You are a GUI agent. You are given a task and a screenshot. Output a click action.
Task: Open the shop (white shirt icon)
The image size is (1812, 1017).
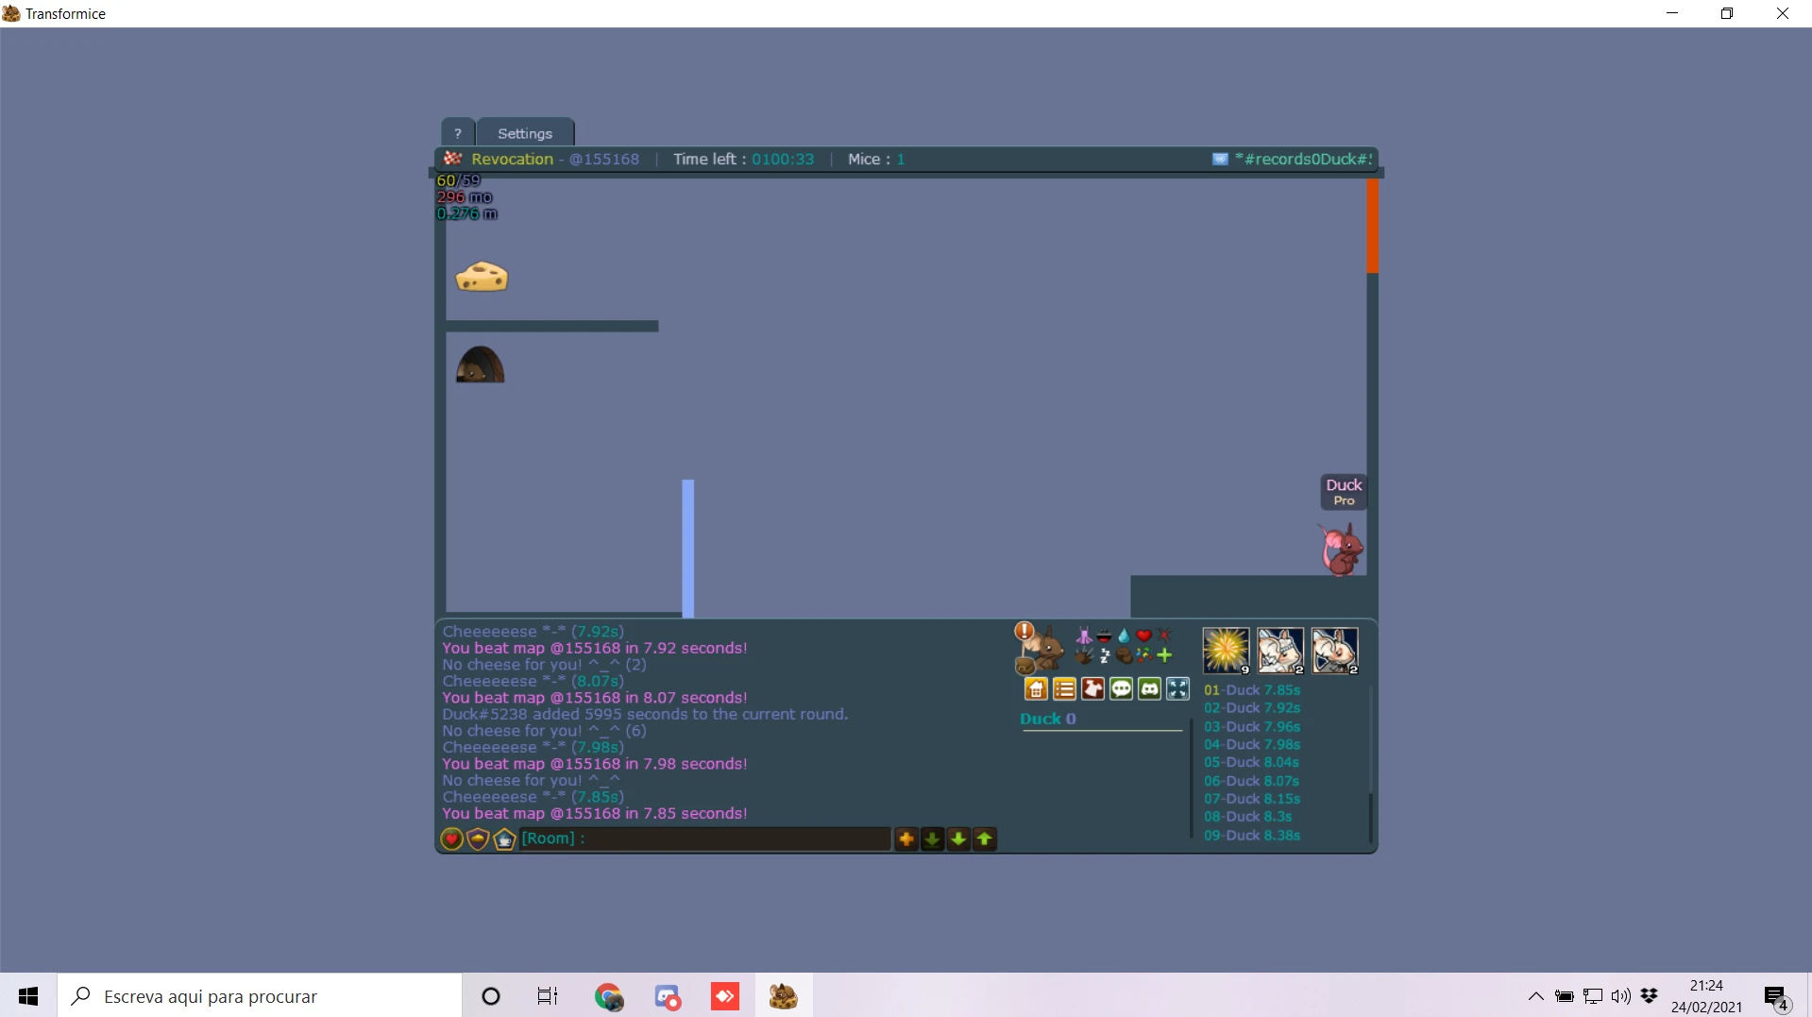click(1092, 689)
